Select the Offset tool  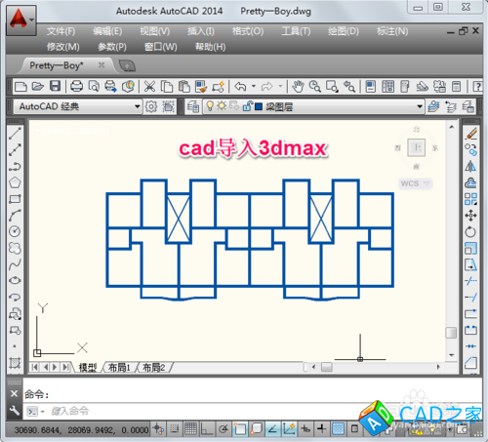(x=470, y=182)
